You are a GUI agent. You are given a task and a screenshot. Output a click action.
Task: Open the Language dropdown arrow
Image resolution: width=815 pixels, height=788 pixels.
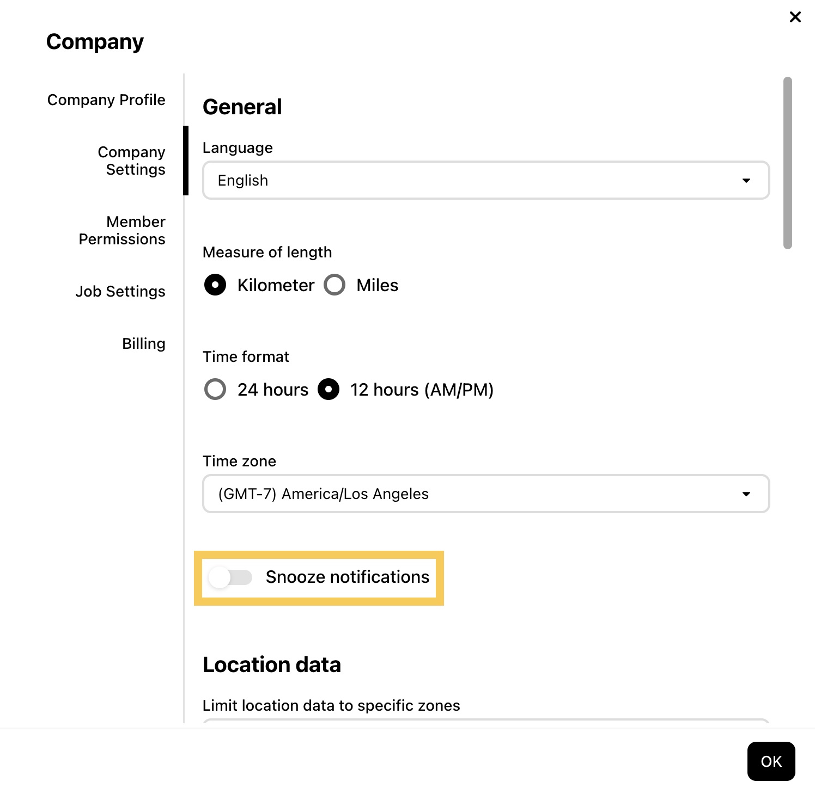tap(746, 181)
